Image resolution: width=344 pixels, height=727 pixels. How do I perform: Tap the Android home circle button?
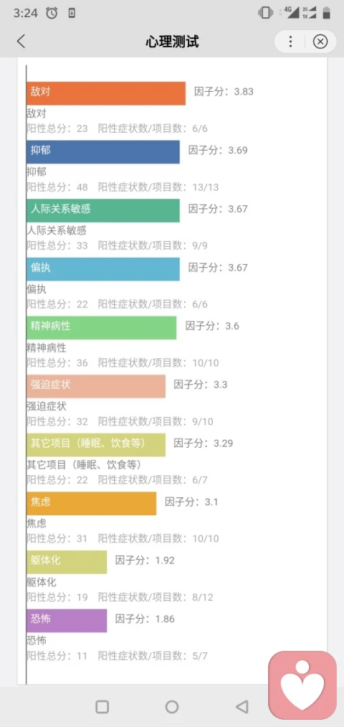point(172,707)
